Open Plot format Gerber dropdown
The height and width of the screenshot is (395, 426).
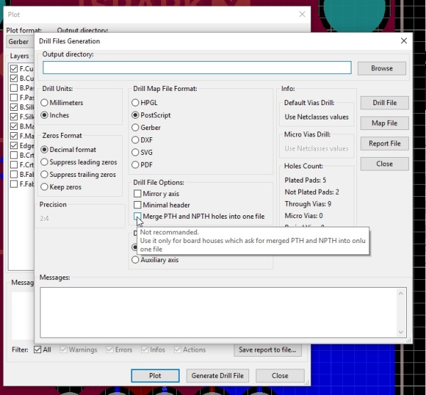point(21,42)
